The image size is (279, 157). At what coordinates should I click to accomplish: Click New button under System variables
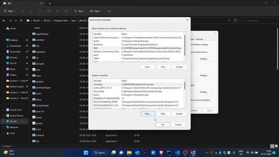coord(148,114)
